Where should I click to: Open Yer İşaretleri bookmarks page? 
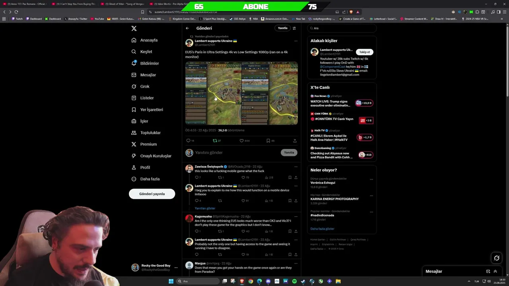point(147,110)
